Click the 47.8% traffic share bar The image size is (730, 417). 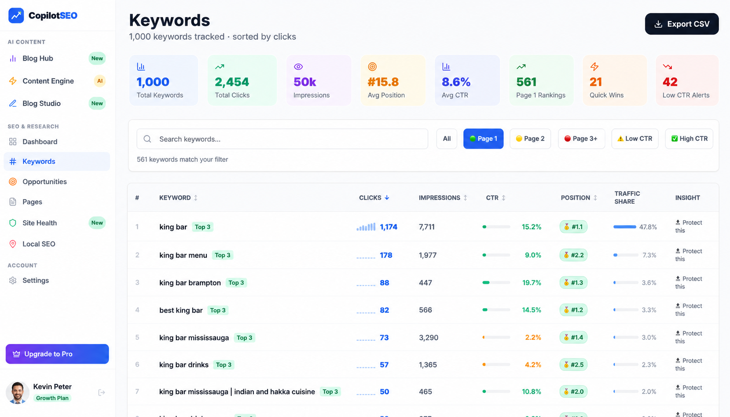point(625,227)
